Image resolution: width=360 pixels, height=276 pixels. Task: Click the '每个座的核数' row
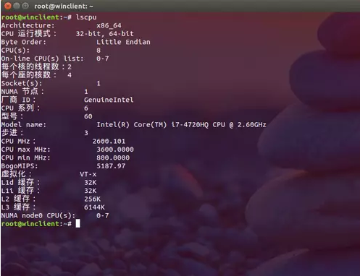[x=36, y=75]
